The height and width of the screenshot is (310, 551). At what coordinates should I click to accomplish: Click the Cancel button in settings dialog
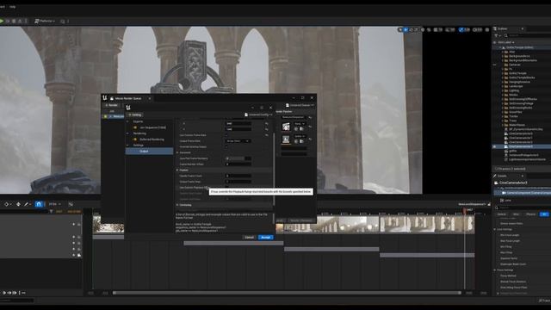[x=249, y=238]
